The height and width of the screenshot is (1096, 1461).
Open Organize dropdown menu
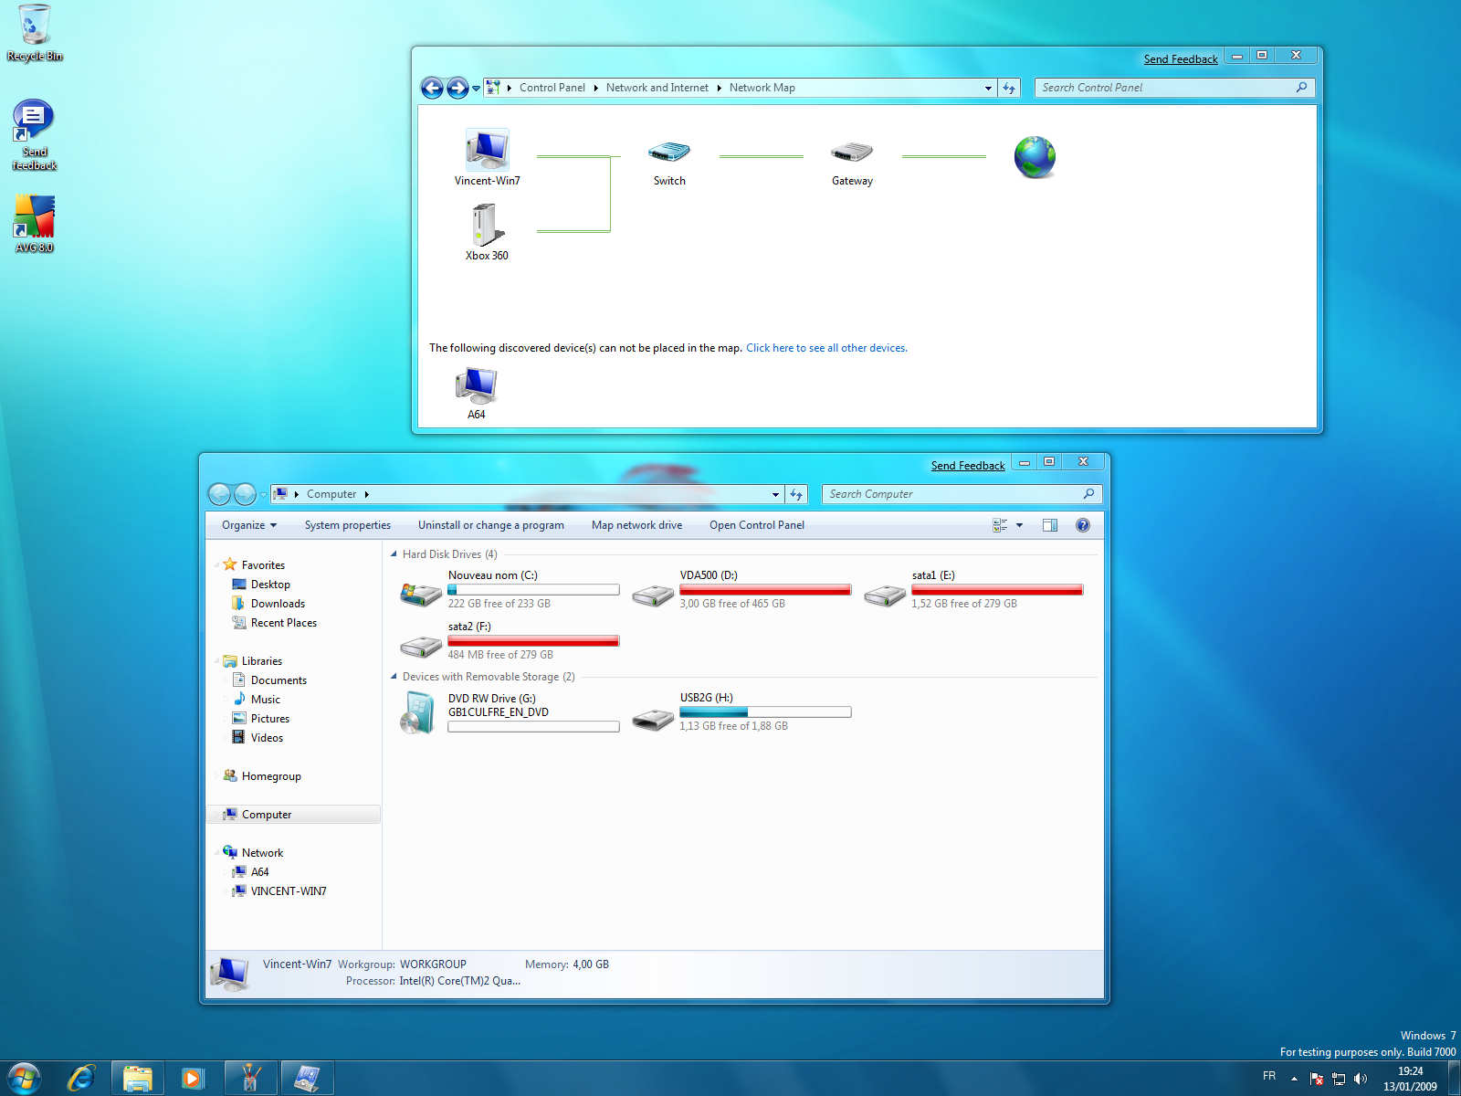click(249, 525)
